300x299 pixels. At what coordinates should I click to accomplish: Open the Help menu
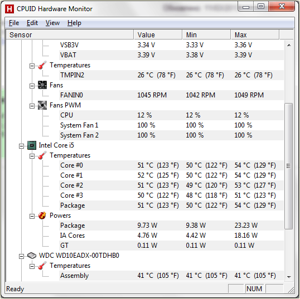(x=74, y=23)
